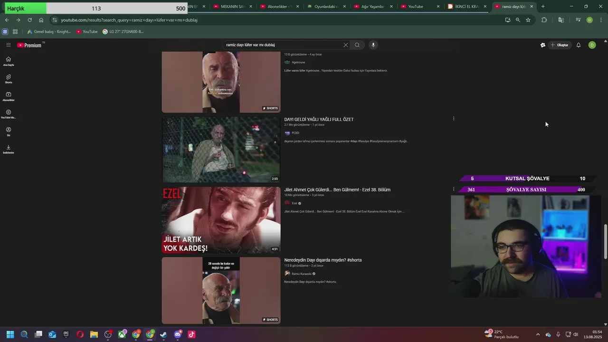Click the magnifier search button
Viewport: 608px width, 342px height.
click(x=357, y=45)
